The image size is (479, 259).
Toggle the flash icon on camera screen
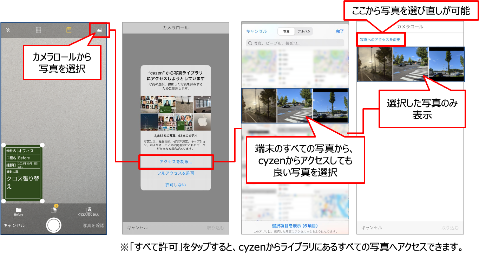[x=8, y=30]
